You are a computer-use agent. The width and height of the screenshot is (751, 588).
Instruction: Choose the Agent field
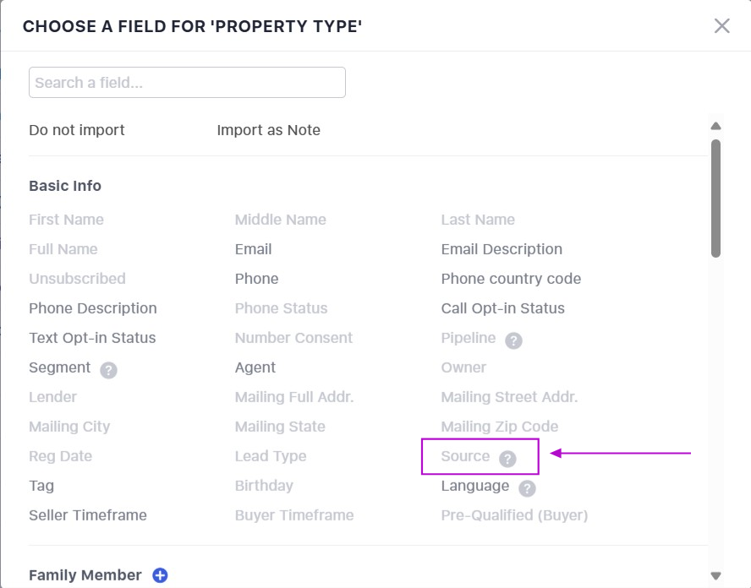tap(255, 367)
